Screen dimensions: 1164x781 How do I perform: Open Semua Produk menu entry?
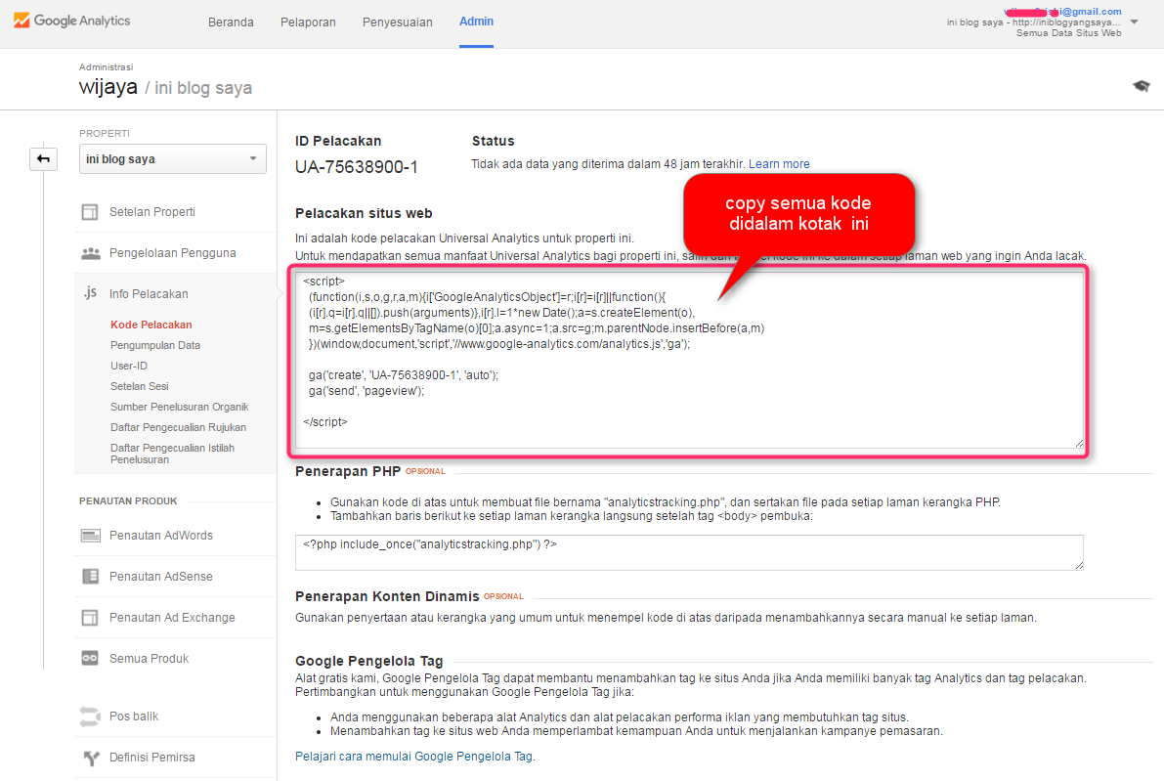[x=150, y=659]
